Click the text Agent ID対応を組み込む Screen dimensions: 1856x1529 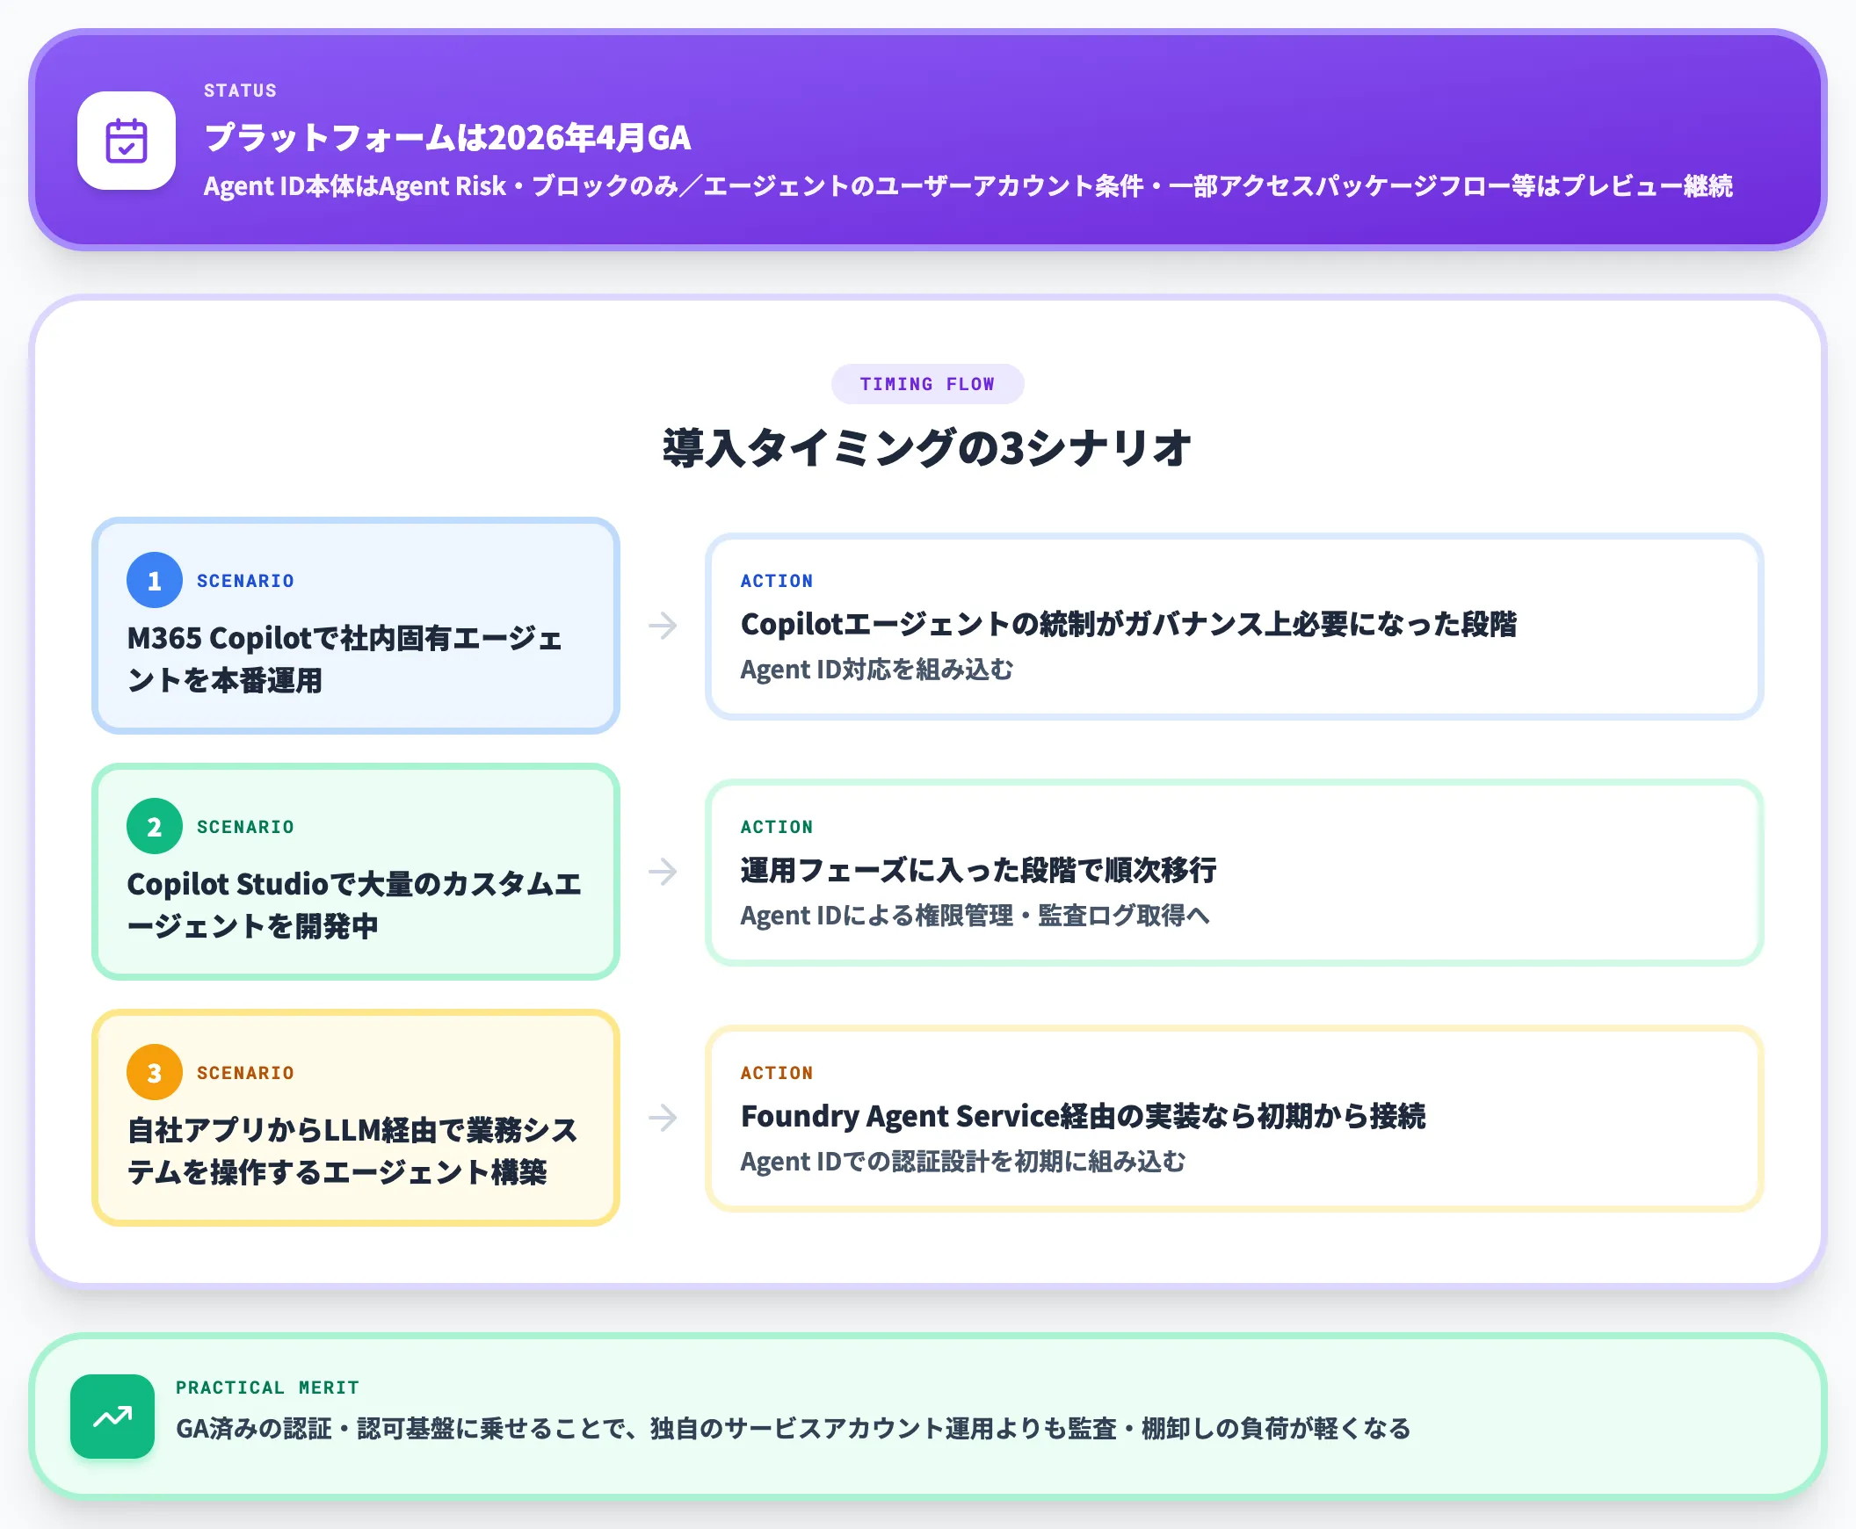click(x=876, y=670)
